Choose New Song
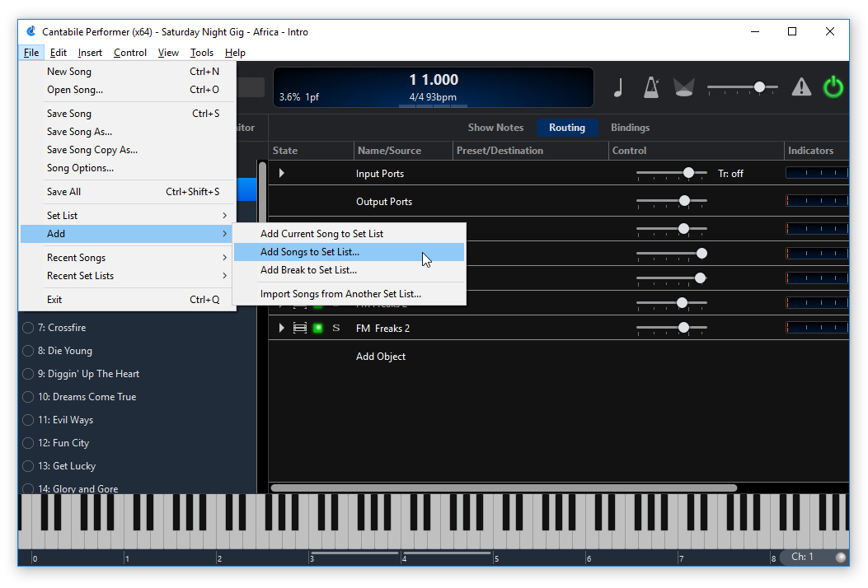This screenshot has width=868, height=588. [128, 72]
